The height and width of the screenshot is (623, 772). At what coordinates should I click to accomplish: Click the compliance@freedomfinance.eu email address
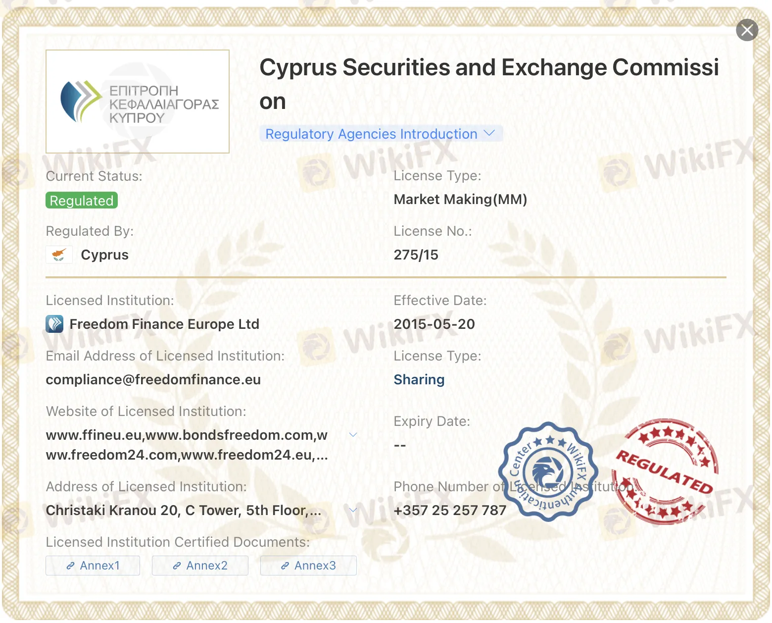pyautogui.click(x=153, y=380)
